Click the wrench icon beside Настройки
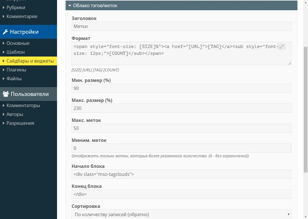 [x=5, y=32]
